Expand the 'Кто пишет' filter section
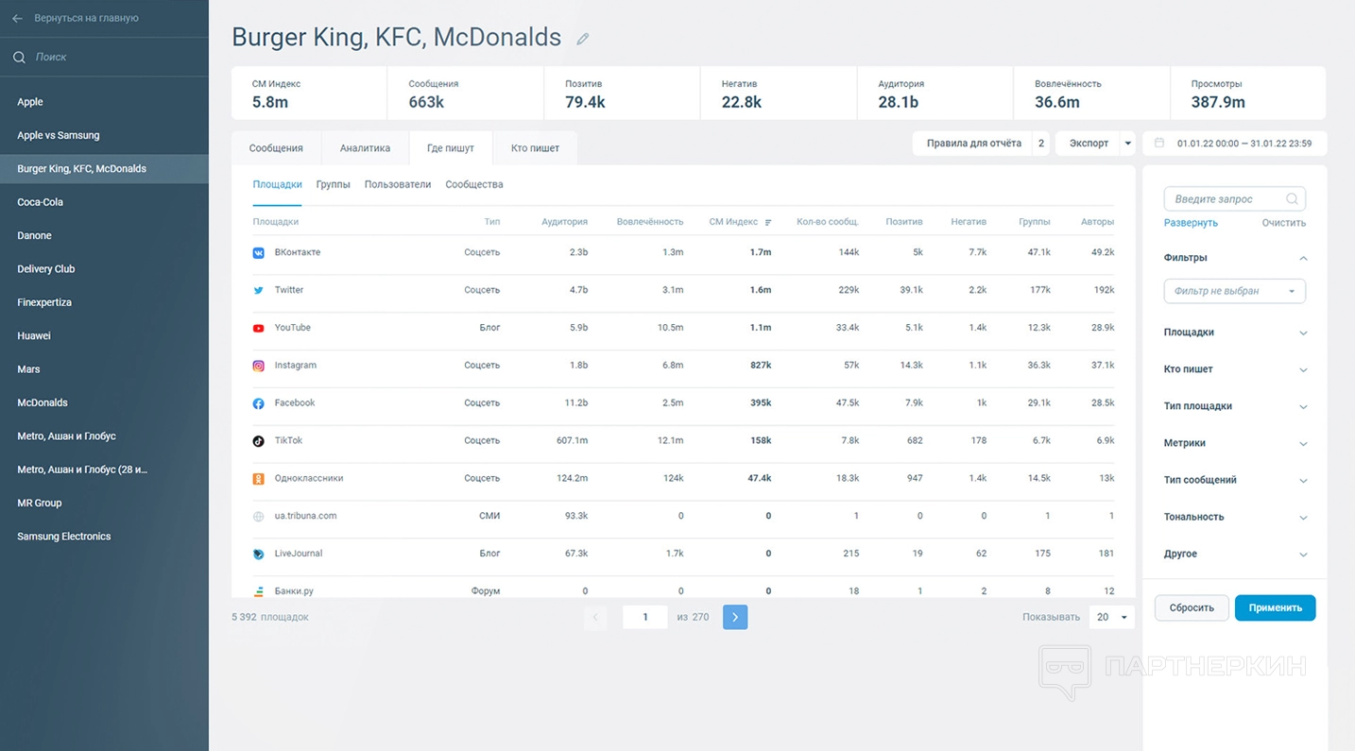Image resolution: width=1355 pixels, height=751 pixels. (1303, 369)
